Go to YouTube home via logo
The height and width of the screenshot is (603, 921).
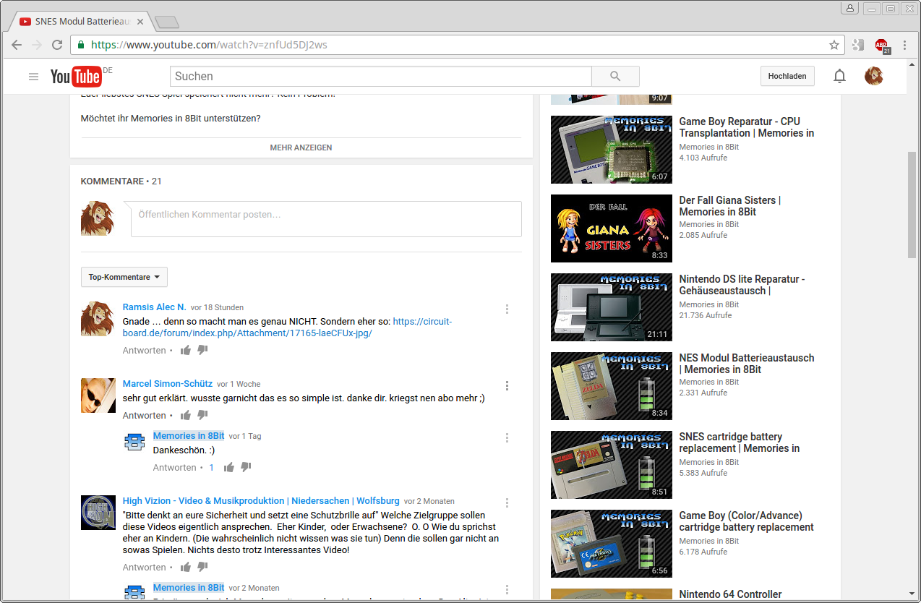tap(76, 76)
